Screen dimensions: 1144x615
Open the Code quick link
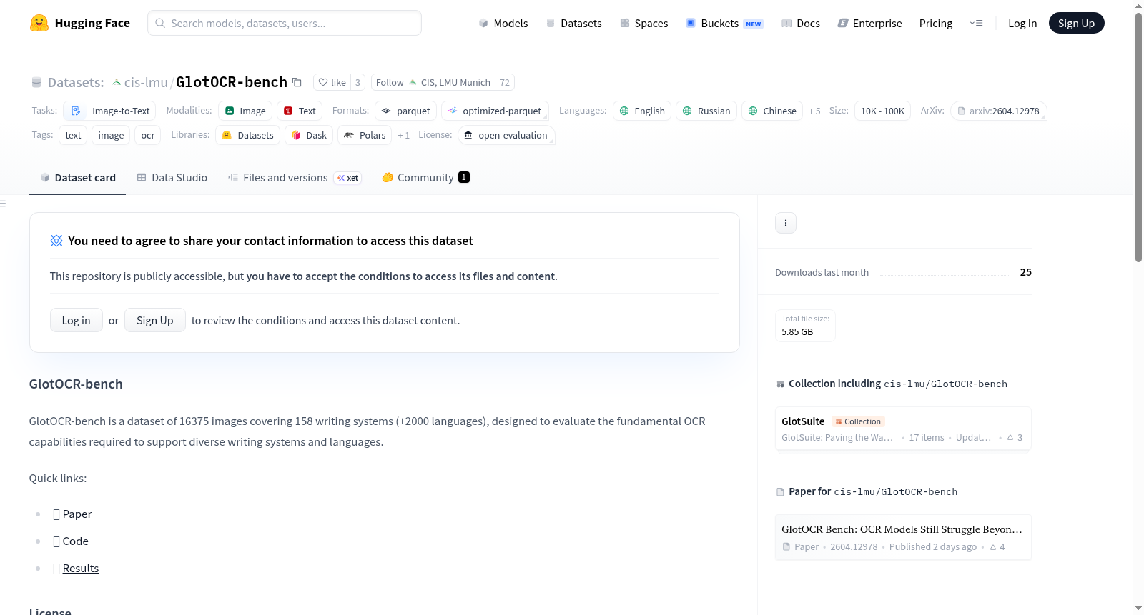(76, 541)
